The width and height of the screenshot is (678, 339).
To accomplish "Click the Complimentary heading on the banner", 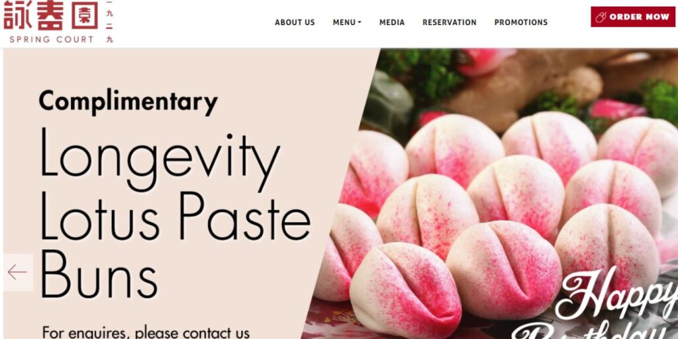I will coord(128,102).
